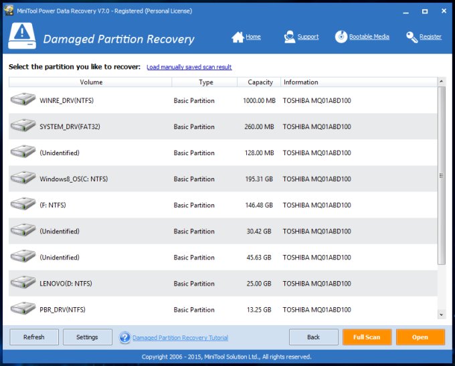Click the vertical scrollbar thumb

(x=442, y=175)
